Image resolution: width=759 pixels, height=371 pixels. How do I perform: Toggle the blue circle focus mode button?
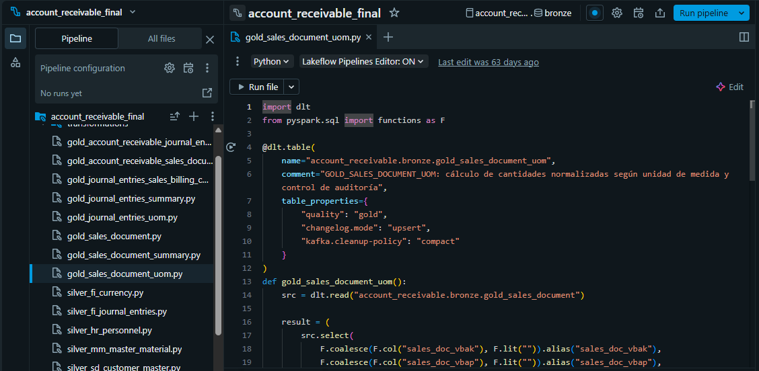(595, 13)
